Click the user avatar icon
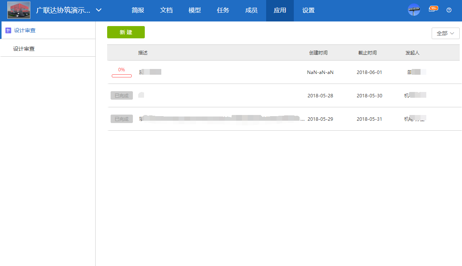This screenshot has width=462, height=266. (414, 10)
